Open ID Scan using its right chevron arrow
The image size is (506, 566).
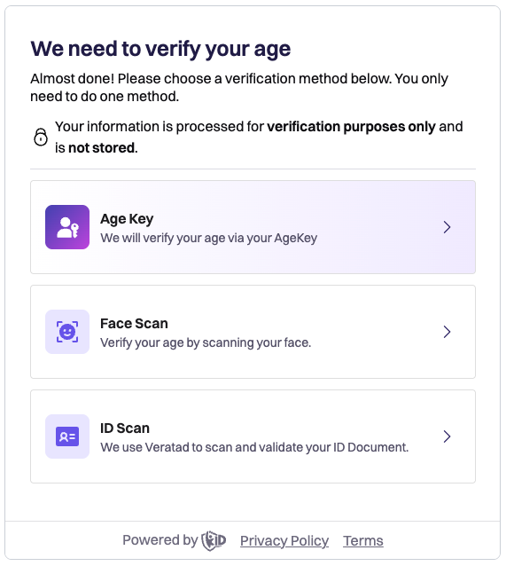(x=448, y=436)
